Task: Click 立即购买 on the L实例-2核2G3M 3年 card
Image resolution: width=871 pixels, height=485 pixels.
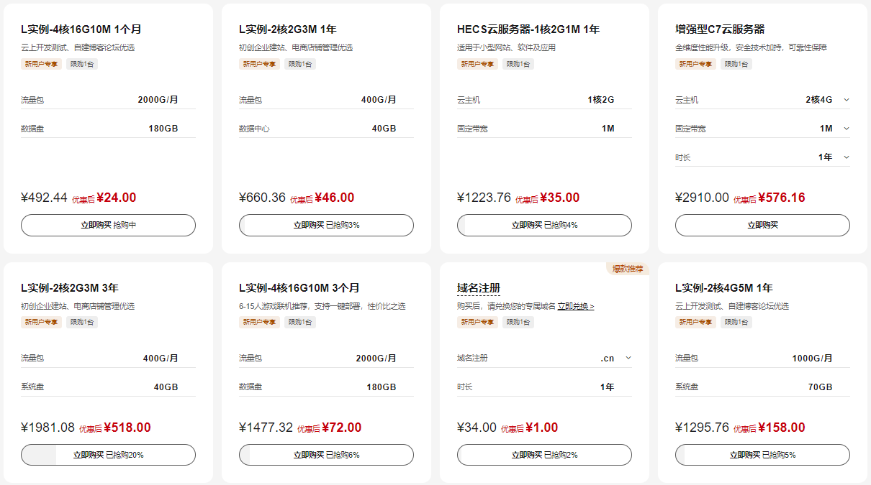Action: (108, 455)
